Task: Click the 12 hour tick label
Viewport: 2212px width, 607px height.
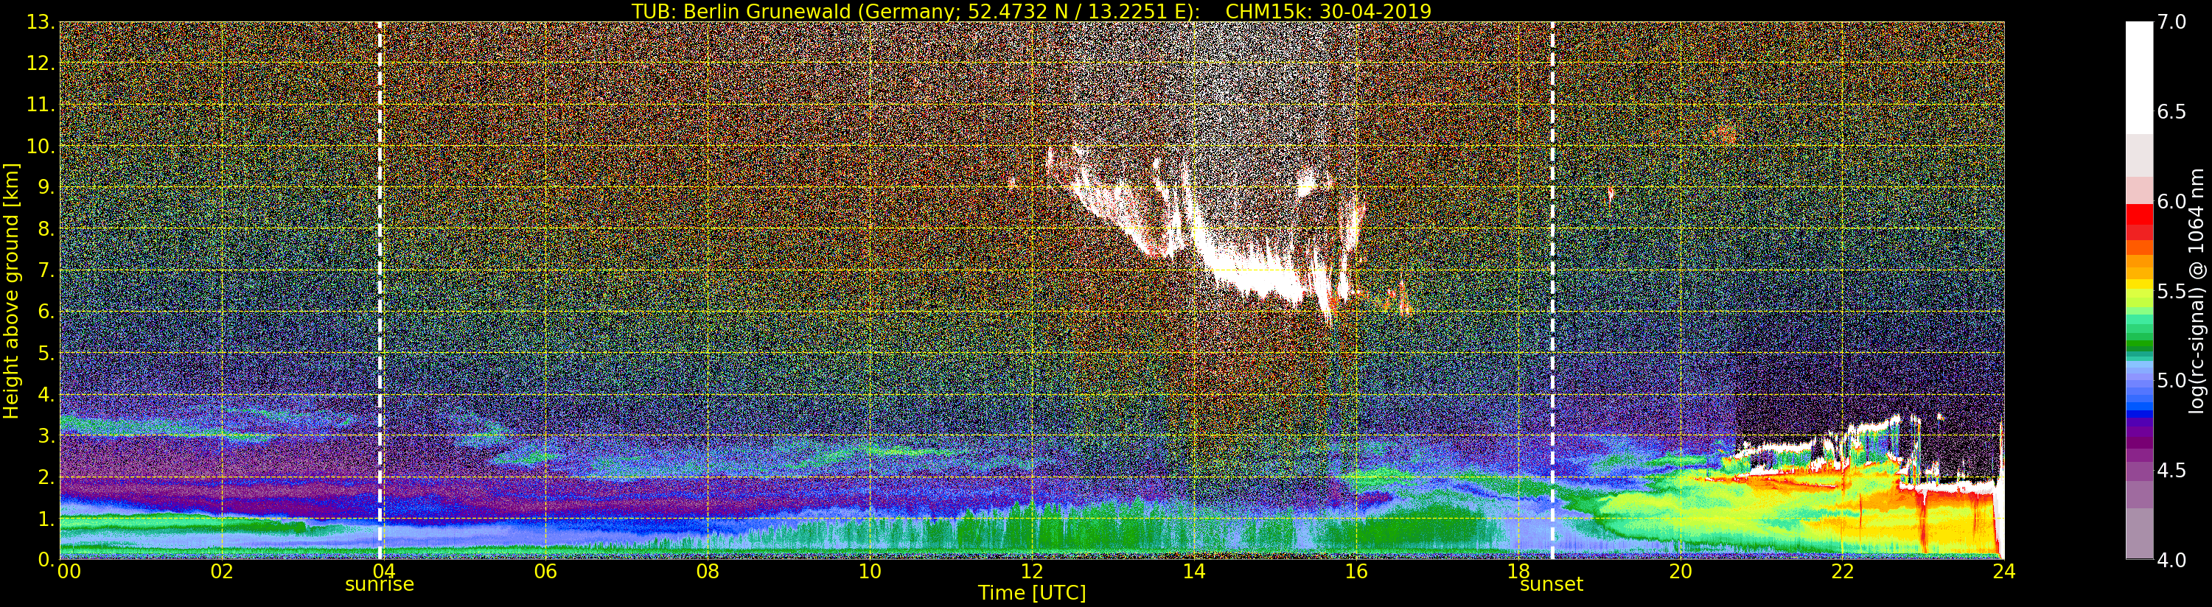Action: coord(1032,571)
